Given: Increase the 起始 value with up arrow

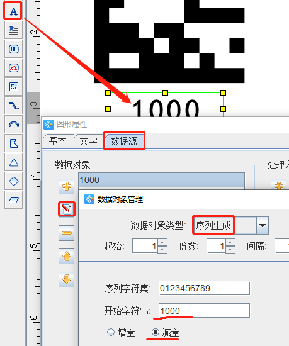Looking at the screenshot, I should (162, 242).
